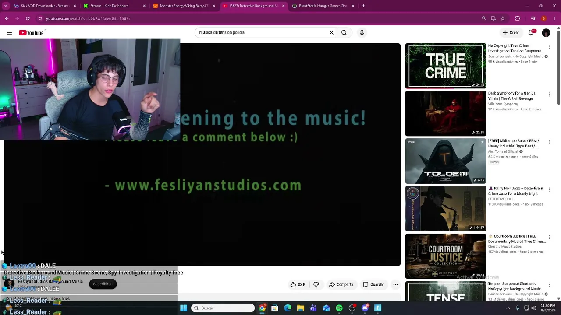The width and height of the screenshot is (561, 315).
Task: Open options for Tension Suspense Cinematic video
Action: [550, 285]
